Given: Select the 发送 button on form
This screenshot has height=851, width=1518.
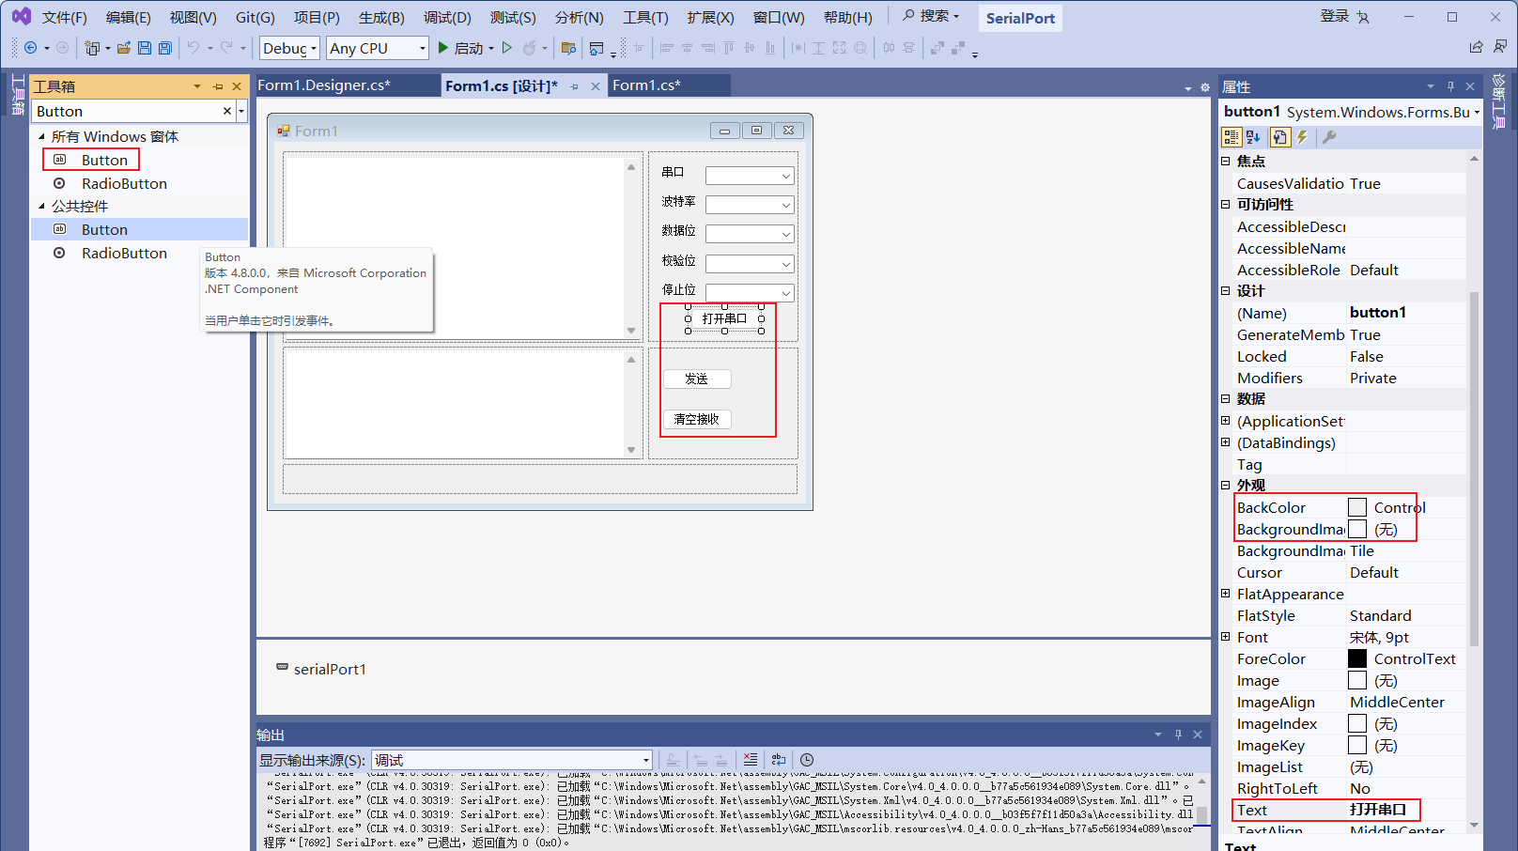Looking at the screenshot, I should [x=697, y=379].
